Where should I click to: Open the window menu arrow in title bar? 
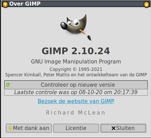tap(5, 5)
